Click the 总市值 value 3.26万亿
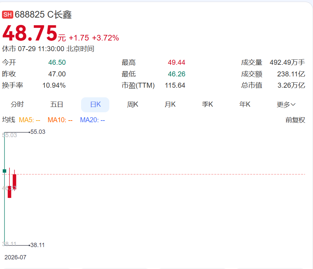Image resolution: width=313 pixels, height=269 pixels. (291, 85)
